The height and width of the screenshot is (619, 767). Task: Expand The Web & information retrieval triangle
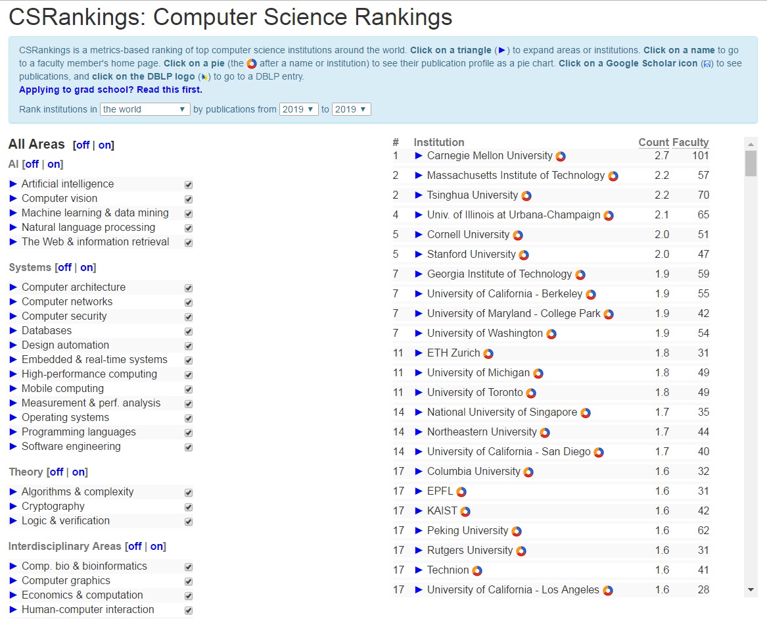point(13,241)
